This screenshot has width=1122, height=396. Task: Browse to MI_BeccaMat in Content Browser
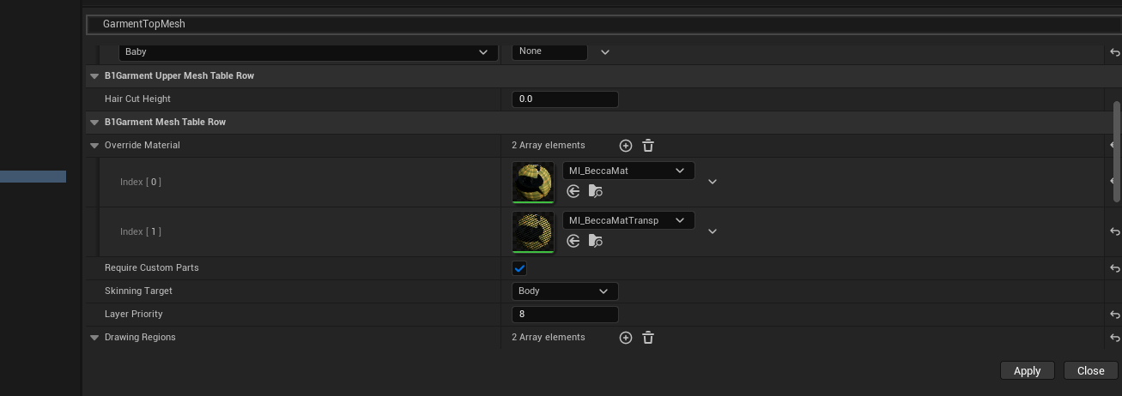pos(596,191)
